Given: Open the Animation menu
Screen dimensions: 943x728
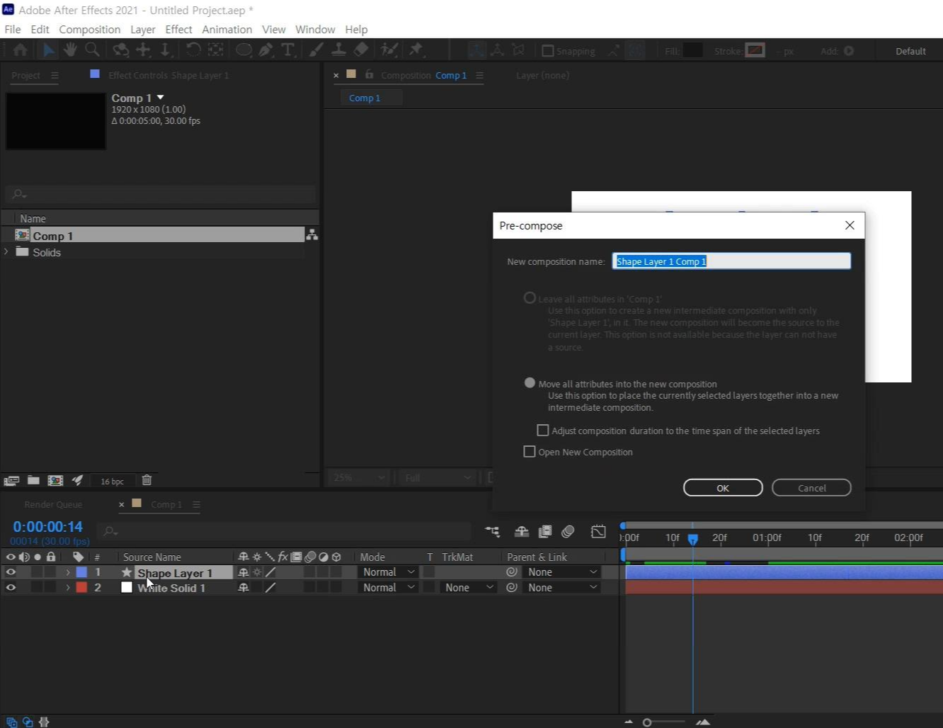Looking at the screenshot, I should 227,29.
